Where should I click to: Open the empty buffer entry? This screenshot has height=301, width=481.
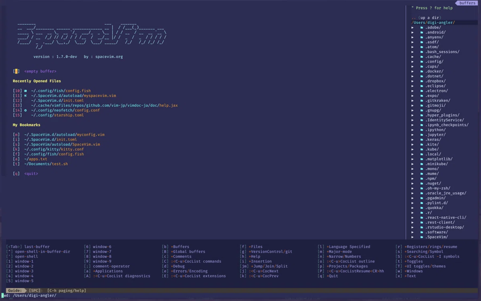(x=40, y=71)
